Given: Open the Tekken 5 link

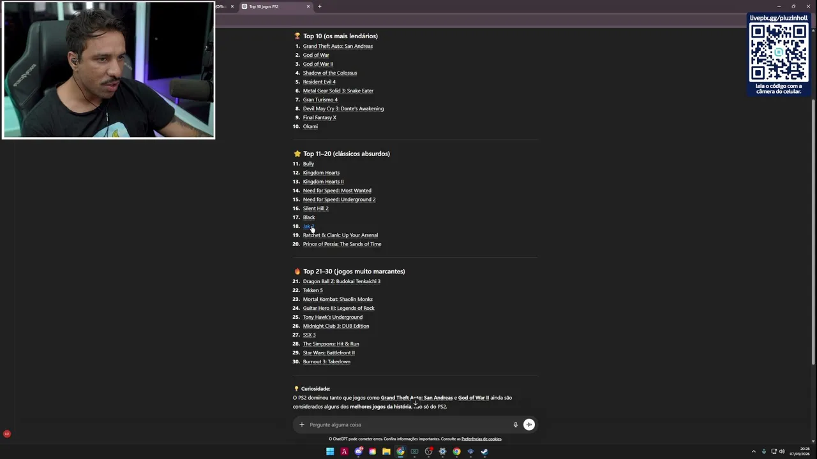Looking at the screenshot, I should [x=313, y=290].
